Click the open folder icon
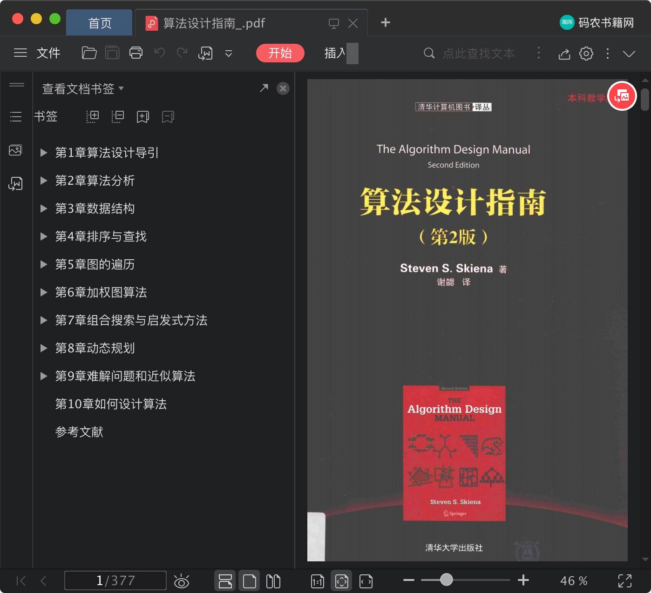651x593 pixels. 89,53
